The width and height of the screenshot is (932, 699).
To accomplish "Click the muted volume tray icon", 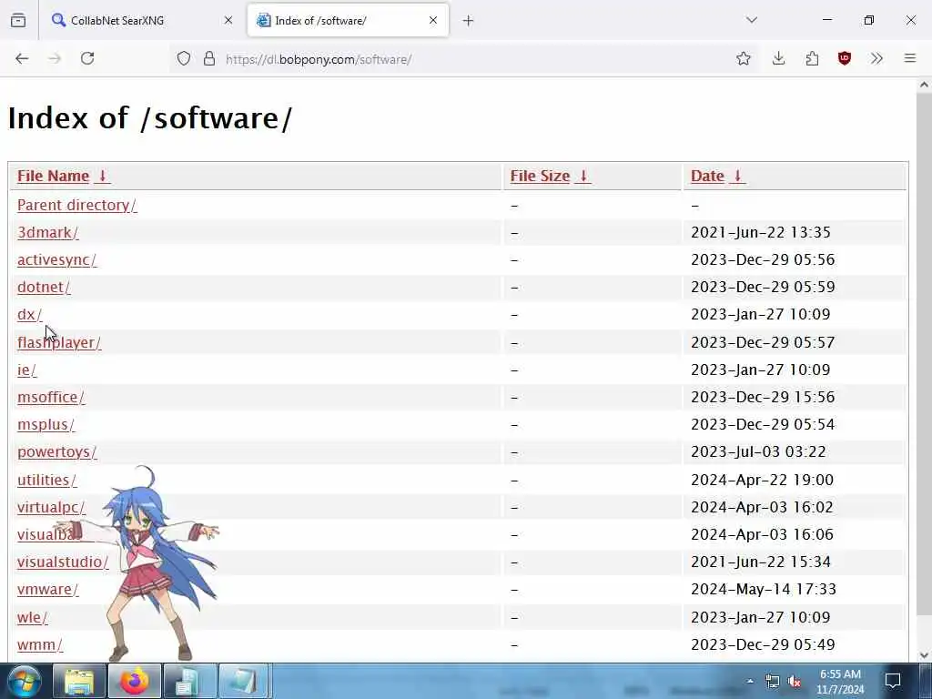I will [x=794, y=681].
